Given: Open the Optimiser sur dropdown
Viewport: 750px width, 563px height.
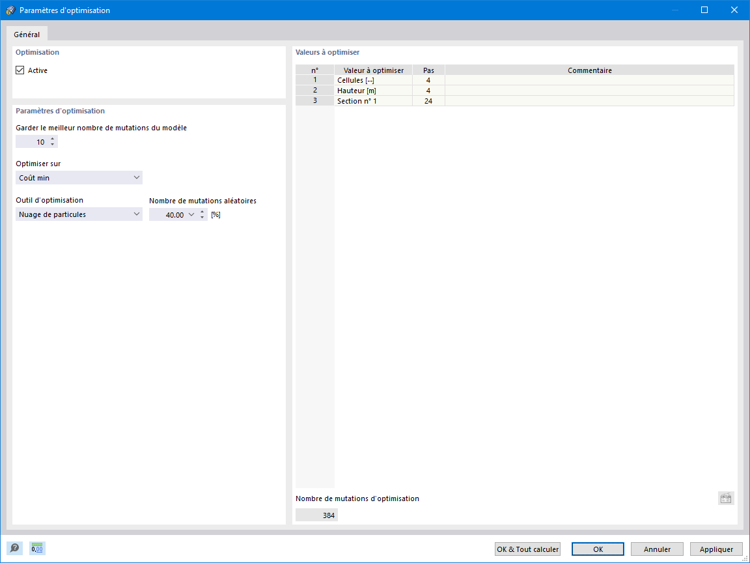Looking at the screenshot, I should (x=79, y=178).
